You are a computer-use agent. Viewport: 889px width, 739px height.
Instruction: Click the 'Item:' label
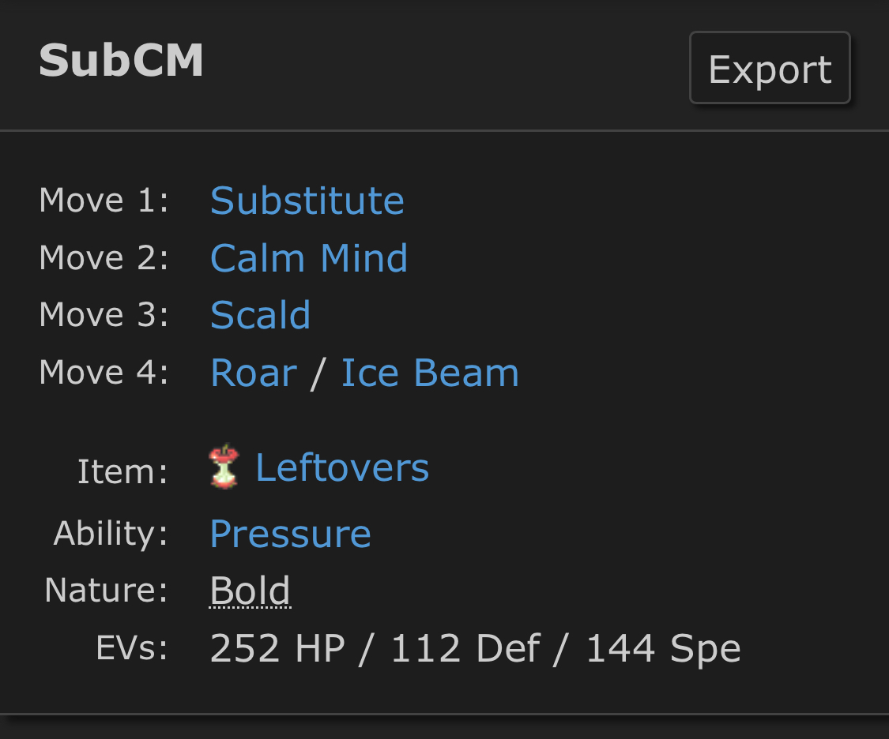coord(122,472)
